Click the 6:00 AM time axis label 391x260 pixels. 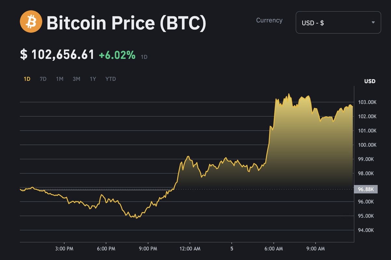click(x=274, y=249)
